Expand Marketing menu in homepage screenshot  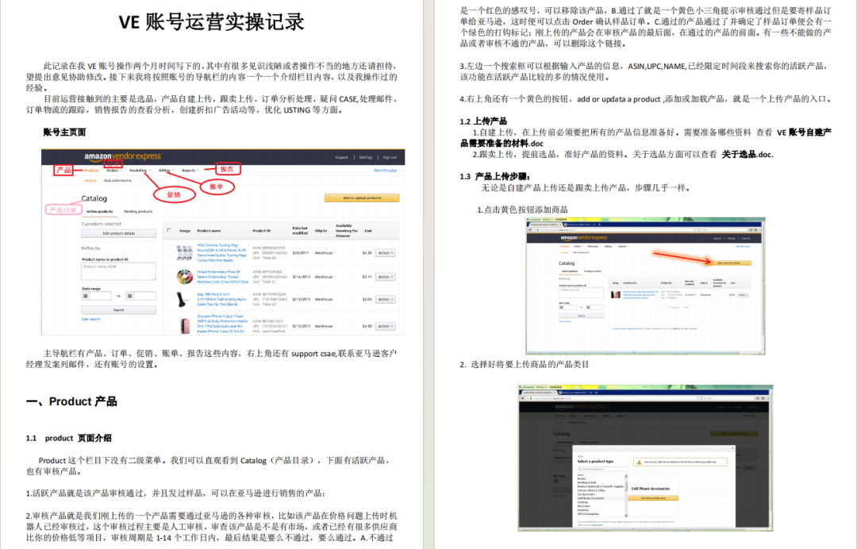coord(140,171)
